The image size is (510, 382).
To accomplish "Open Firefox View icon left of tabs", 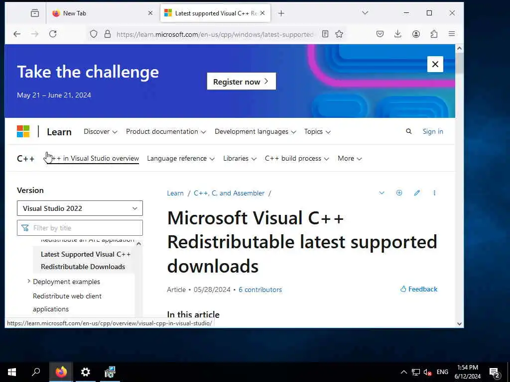I will click(35, 13).
